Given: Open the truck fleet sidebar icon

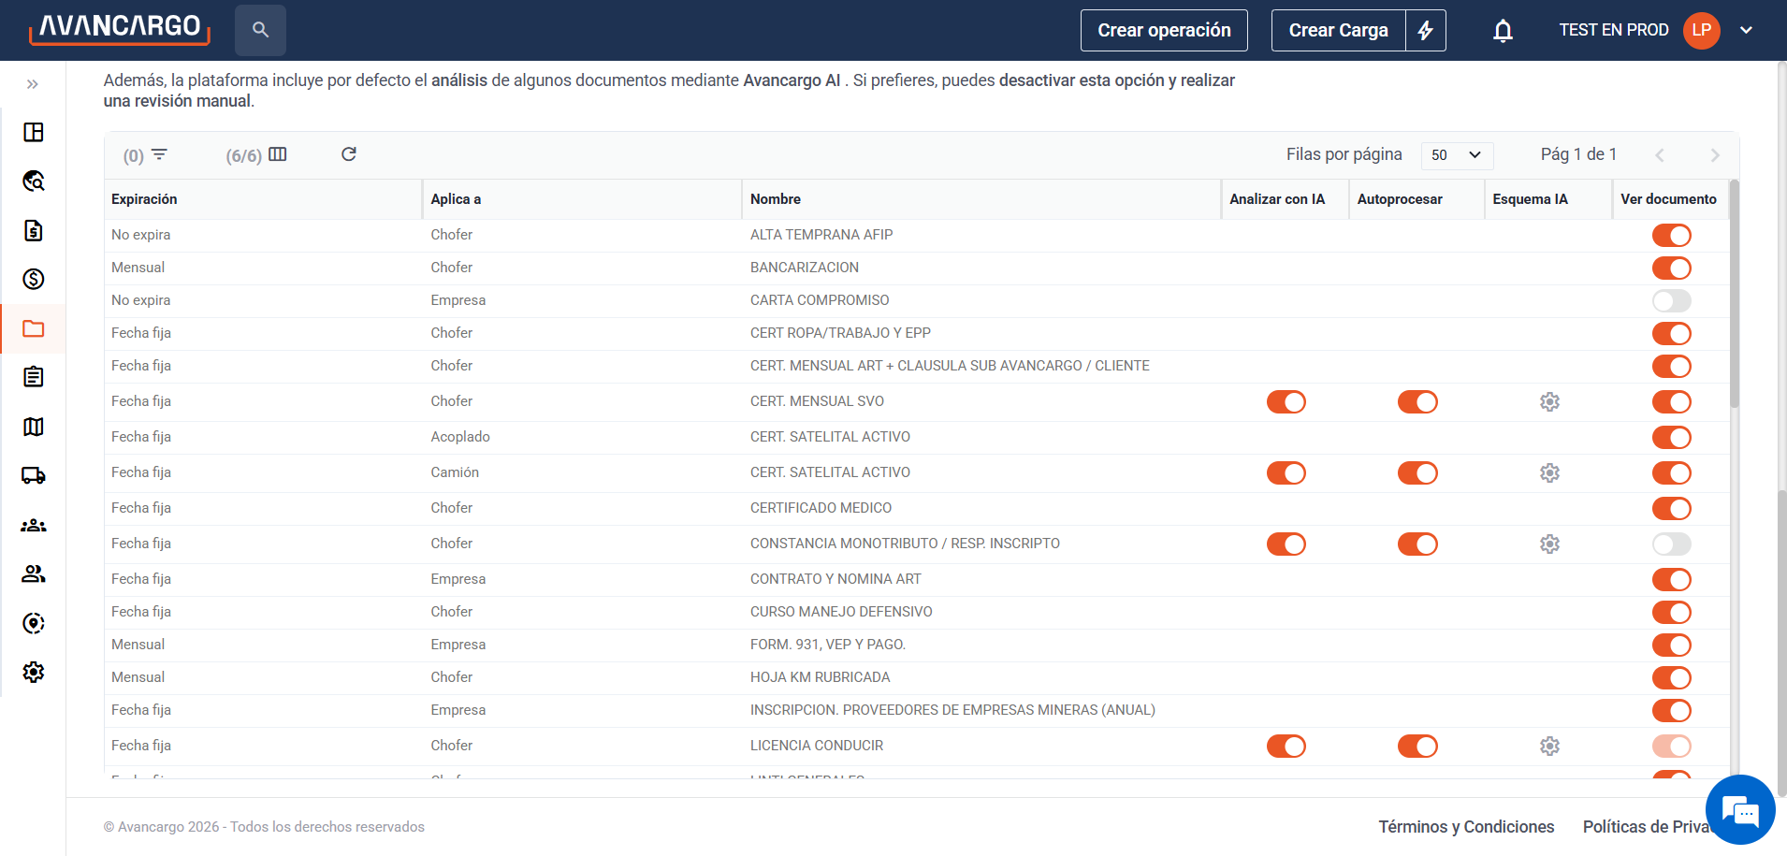Looking at the screenshot, I should (x=34, y=475).
